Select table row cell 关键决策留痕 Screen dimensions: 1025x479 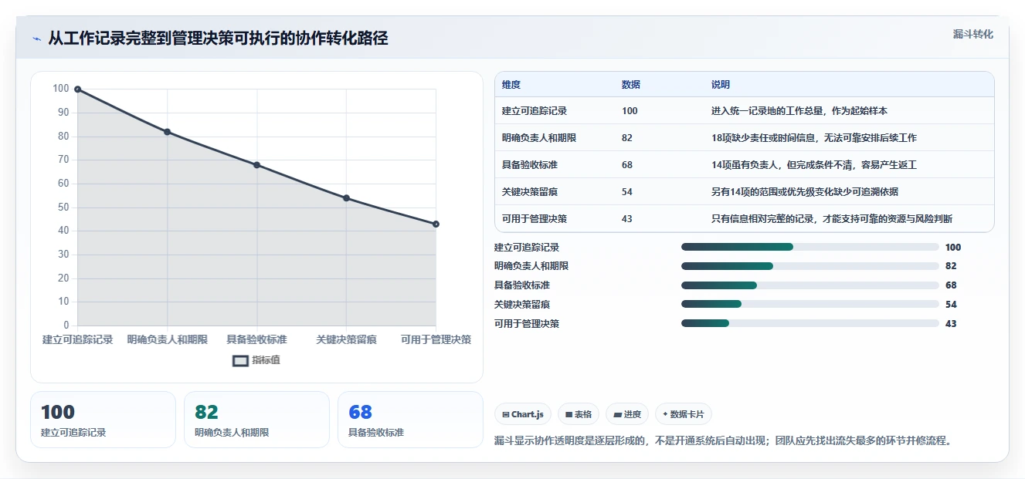(x=530, y=192)
